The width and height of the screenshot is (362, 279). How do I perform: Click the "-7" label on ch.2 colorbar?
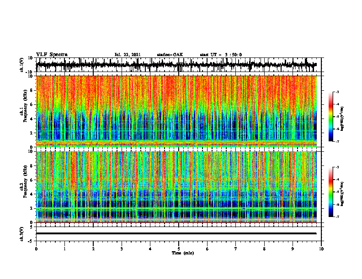[x=337, y=217]
